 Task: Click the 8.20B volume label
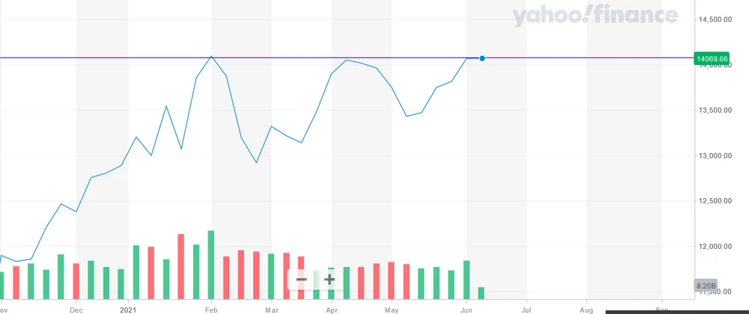tap(707, 286)
